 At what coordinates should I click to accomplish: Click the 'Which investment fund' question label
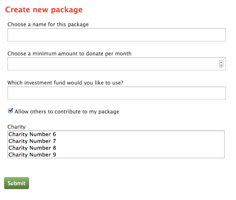click(x=65, y=83)
